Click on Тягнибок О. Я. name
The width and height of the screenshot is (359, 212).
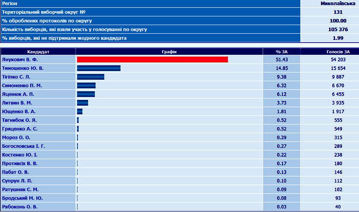(x=21, y=120)
